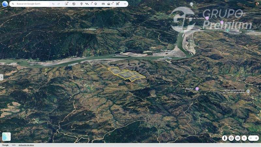Reset compass to north
The image size is (261, 147).
[x=244, y=138]
